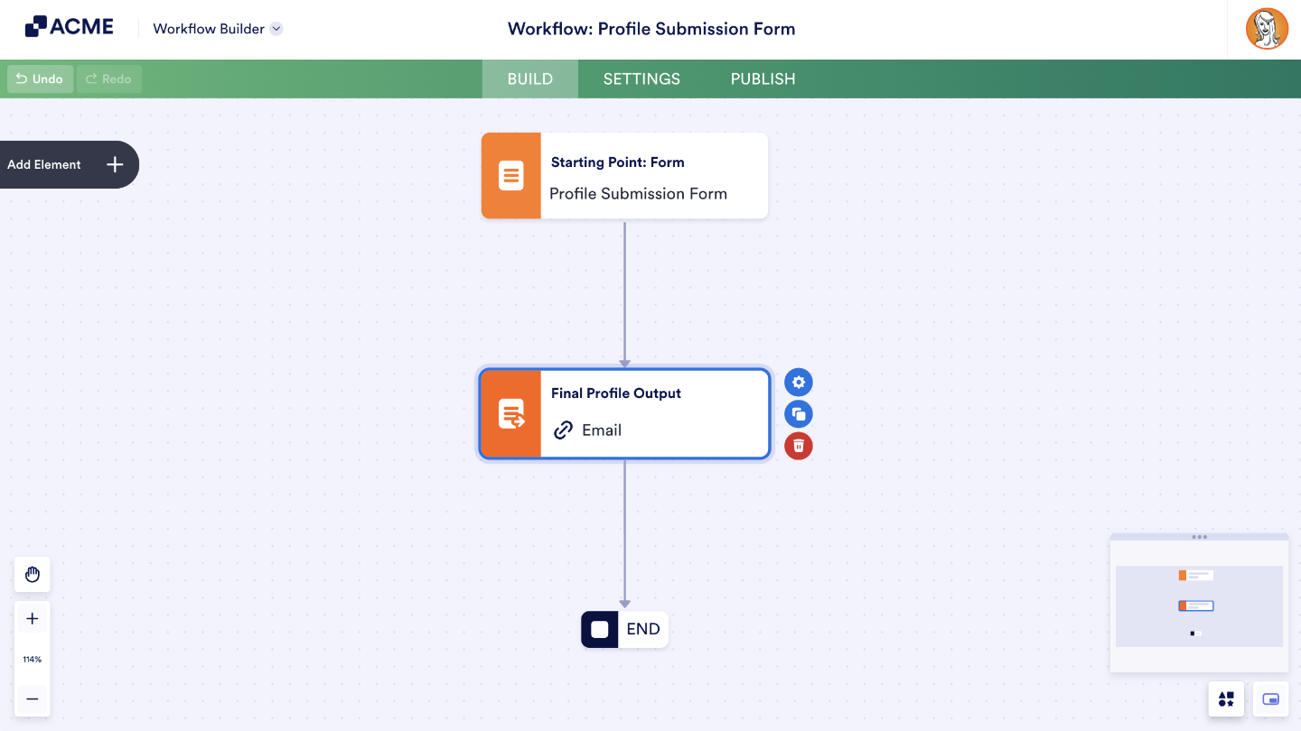Open the elements shapes panel icon
Image resolution: width=1301 pixels, height=731 pixels.
[1226, 699]
